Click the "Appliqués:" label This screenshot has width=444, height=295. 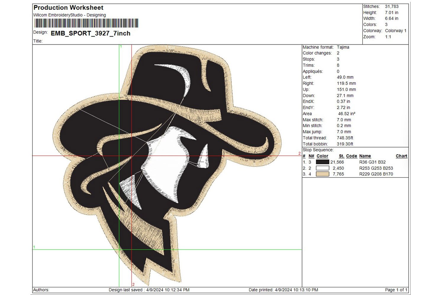tap(313, 71)
